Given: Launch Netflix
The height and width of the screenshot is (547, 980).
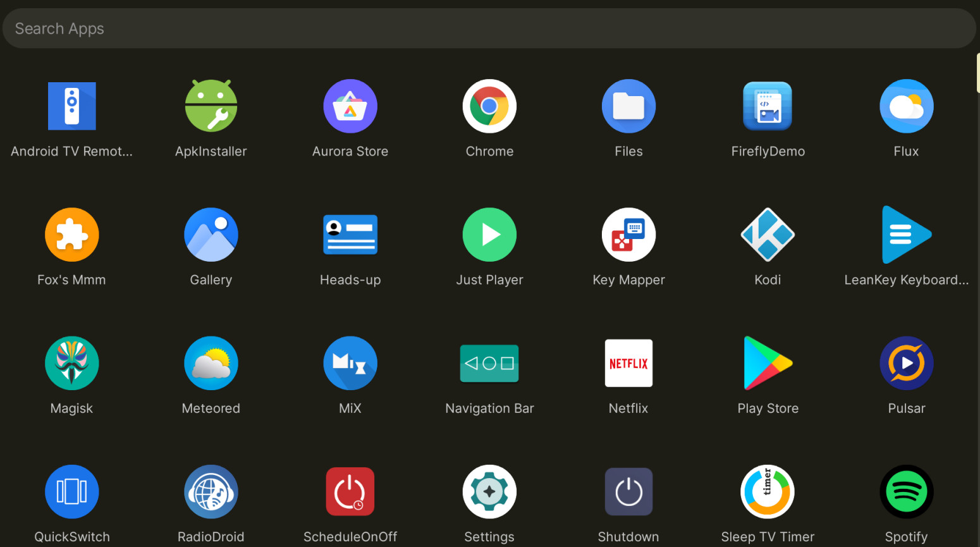Looking at the screenshot, I should (x=628, y=363).
